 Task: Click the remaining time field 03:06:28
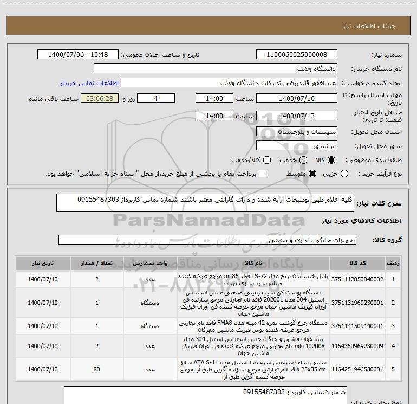100,98
